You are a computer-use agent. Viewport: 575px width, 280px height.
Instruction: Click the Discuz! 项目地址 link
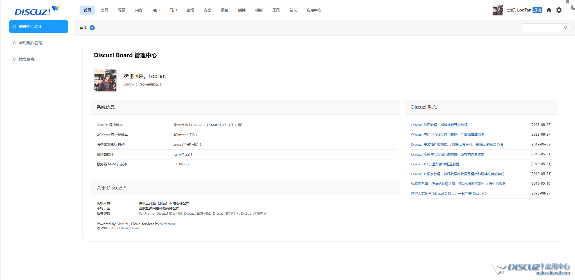click(169, 214)
